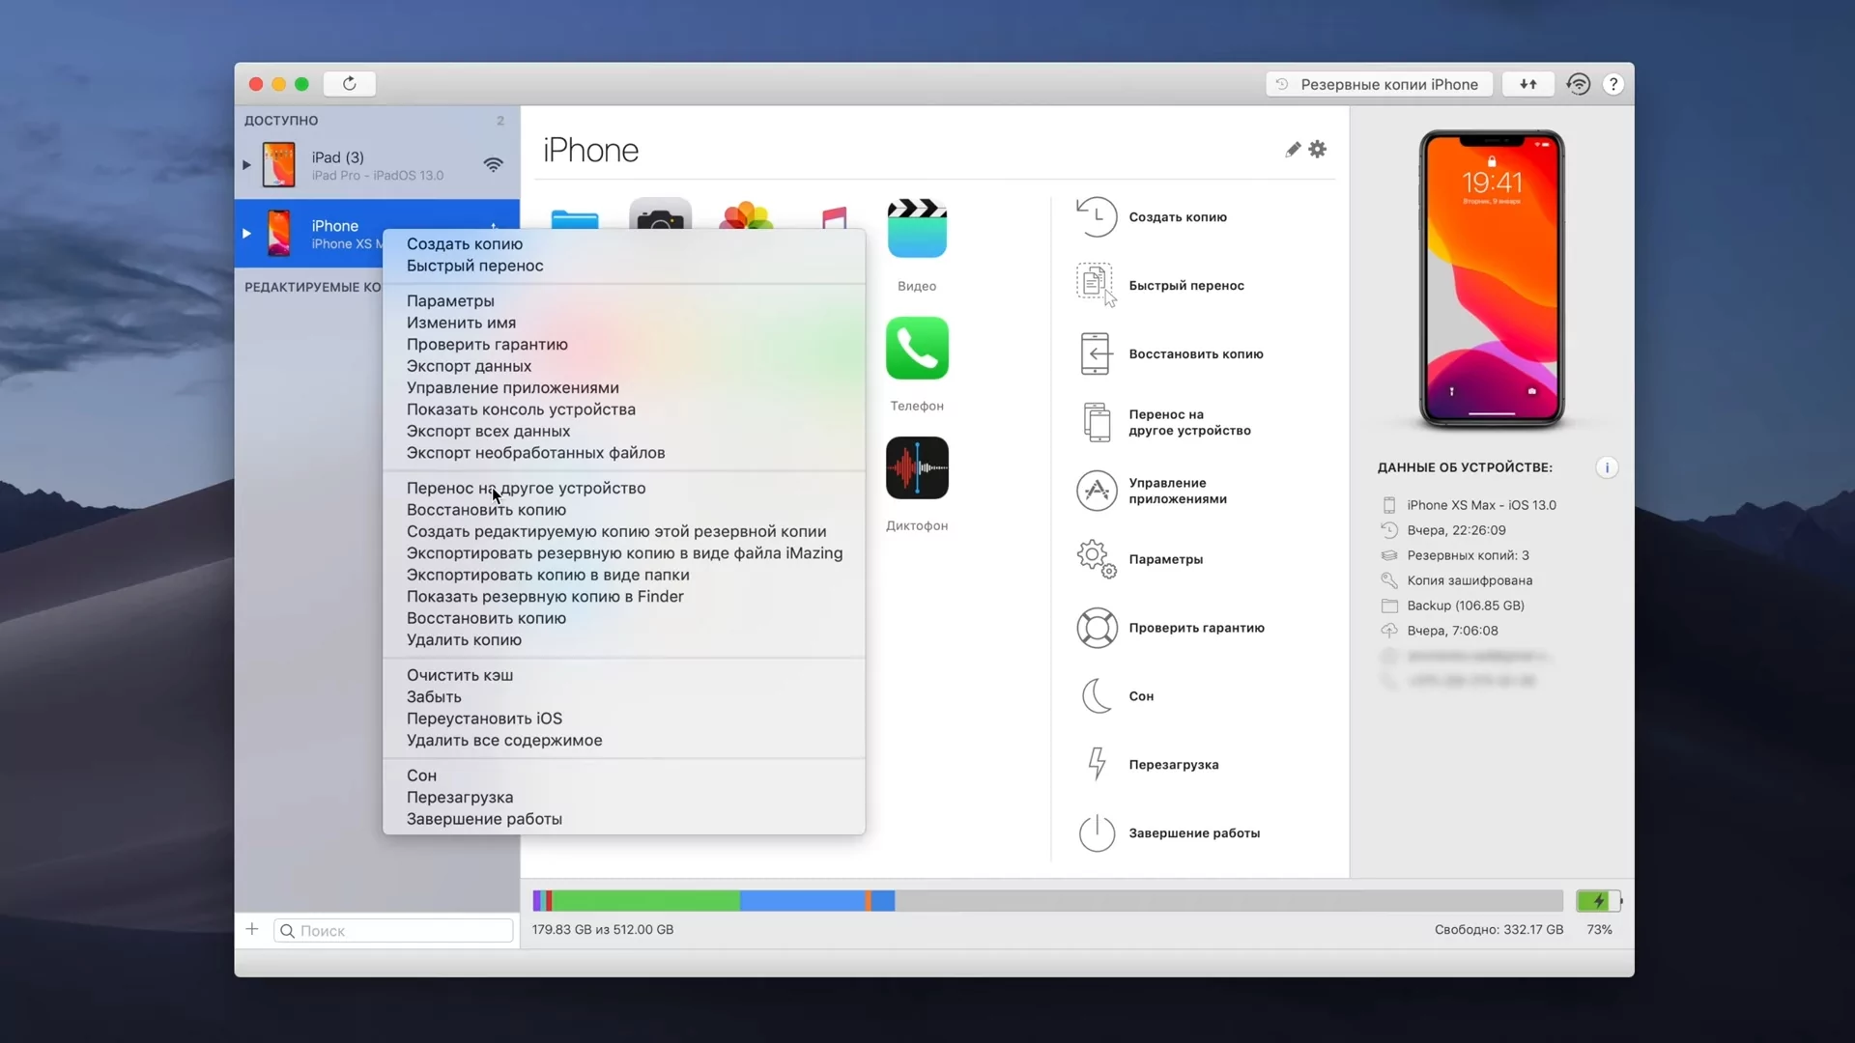Select iPad (3) in the sidebar
The image size is (1855, 1043).
click(x=377, y=165)
